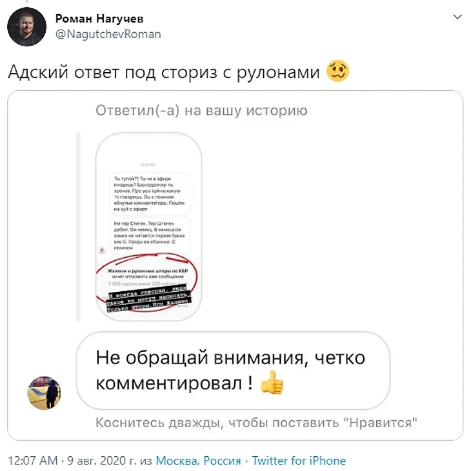471x471 pixels.
Task: Click the second message bubble 'Не тер Стеген'
Action: pyautogui.click(x=150, y=236)
